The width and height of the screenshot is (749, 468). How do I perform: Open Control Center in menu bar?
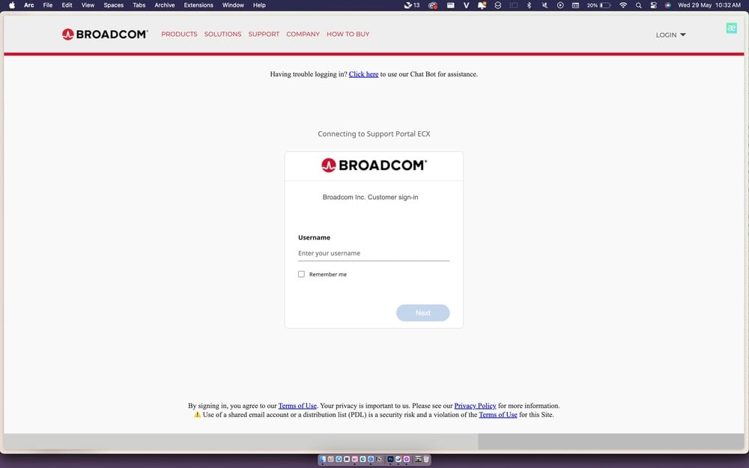(653, 5)
